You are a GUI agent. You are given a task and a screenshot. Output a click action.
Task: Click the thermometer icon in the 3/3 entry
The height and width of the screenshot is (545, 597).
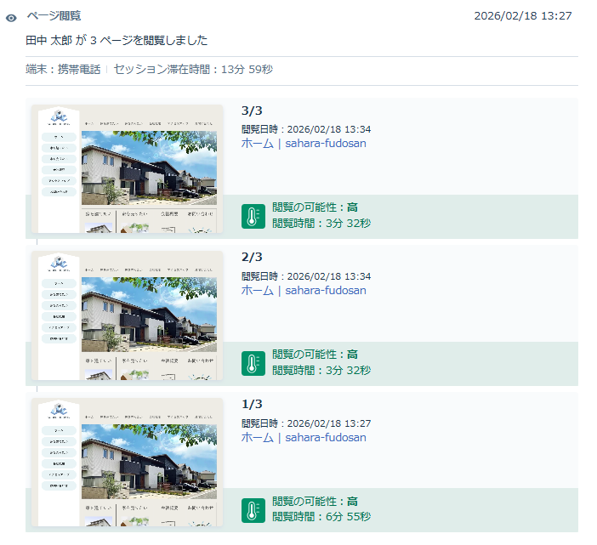click(253, 216)
